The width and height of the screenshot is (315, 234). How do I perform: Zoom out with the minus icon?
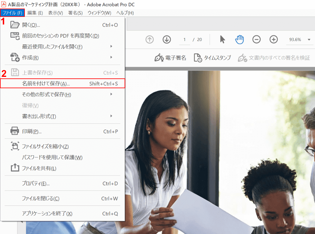257,40
